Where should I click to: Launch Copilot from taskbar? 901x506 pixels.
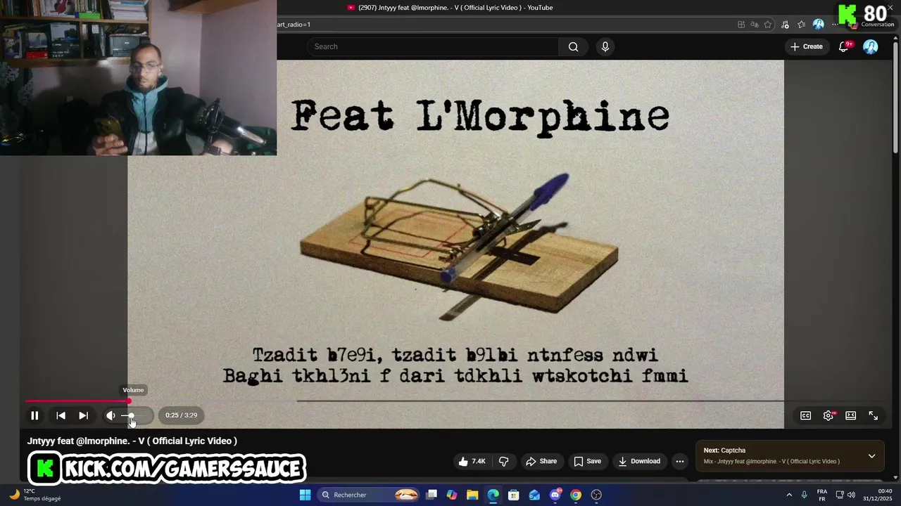tap(452, 495)
